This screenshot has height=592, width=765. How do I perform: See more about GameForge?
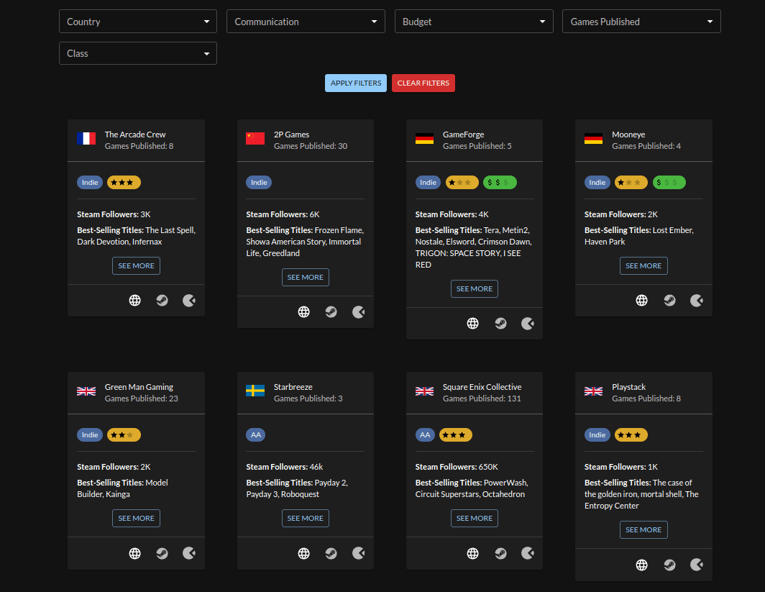tap(475, 289)
